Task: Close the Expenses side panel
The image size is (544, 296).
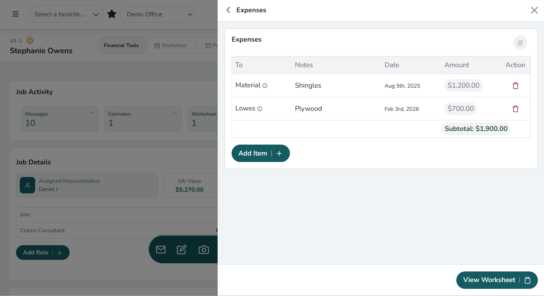Action: [x=534, y=10]
